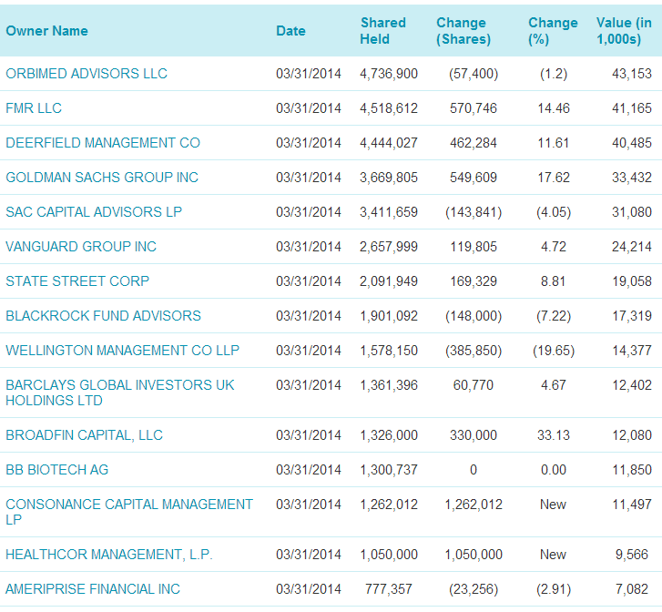662x612 pixels.
Task: Select BLACKROCK FUND ADVISORS link
Action: (x=103, y=316)
